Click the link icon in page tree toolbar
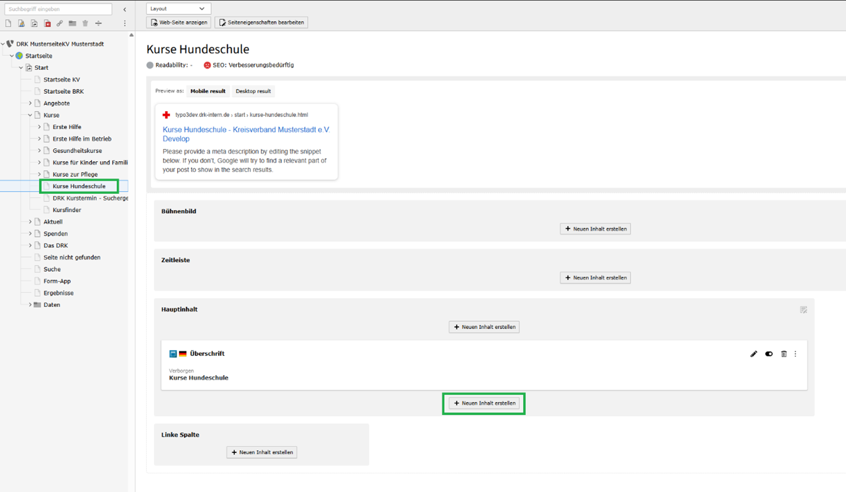Viewport: 846px width, 492px height. click(x=60, y=23)
